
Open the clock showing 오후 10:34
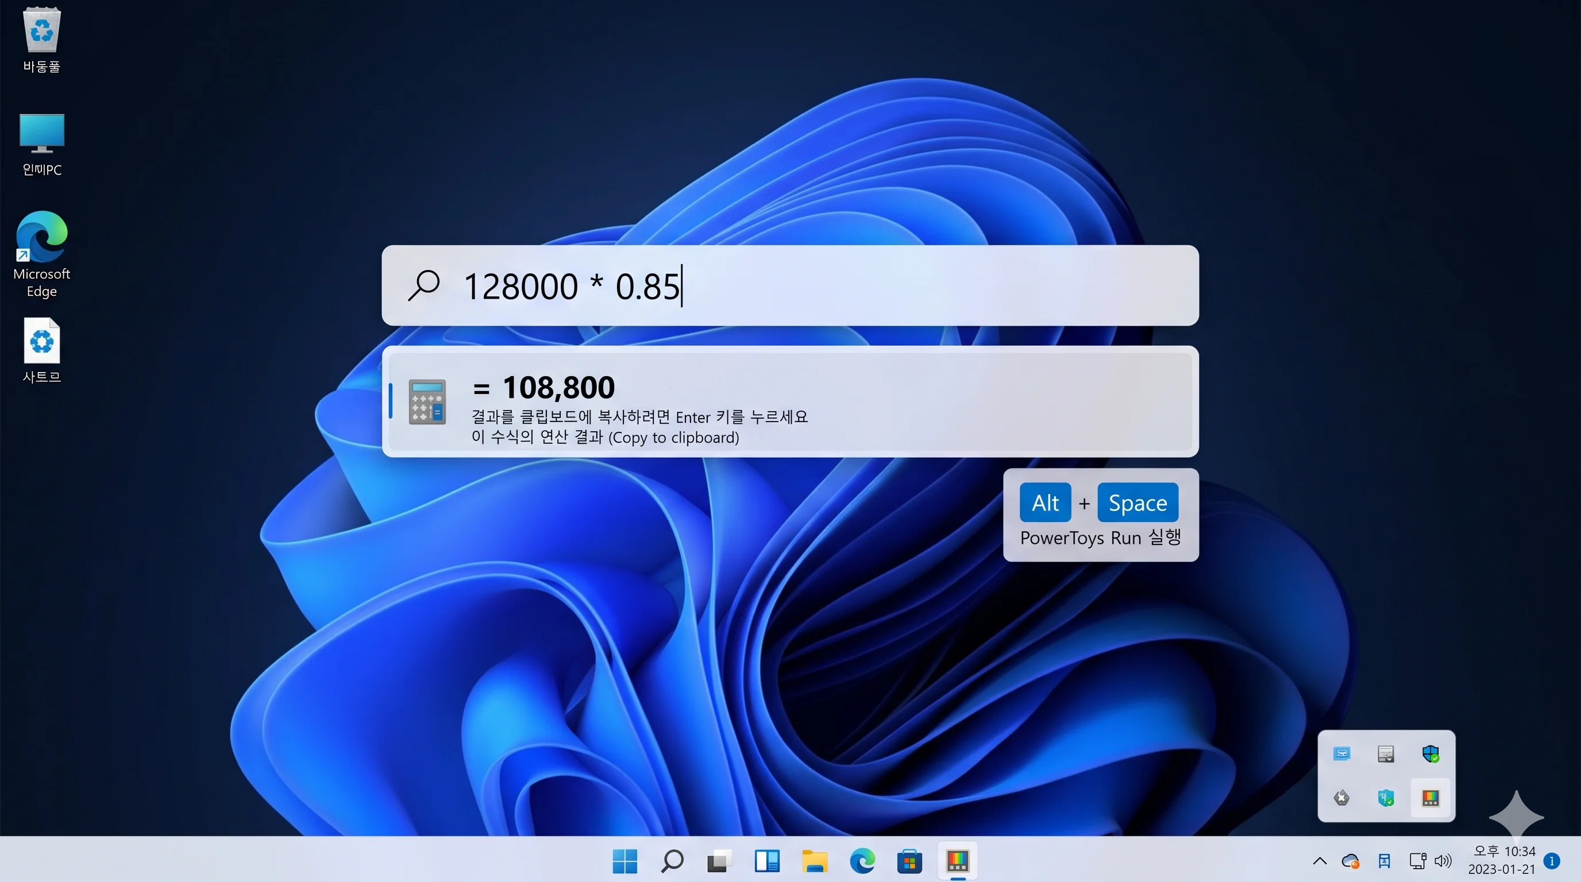[1501, 860]
